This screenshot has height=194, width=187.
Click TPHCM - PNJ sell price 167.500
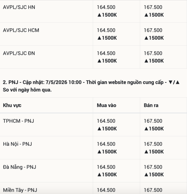(153, 121)
